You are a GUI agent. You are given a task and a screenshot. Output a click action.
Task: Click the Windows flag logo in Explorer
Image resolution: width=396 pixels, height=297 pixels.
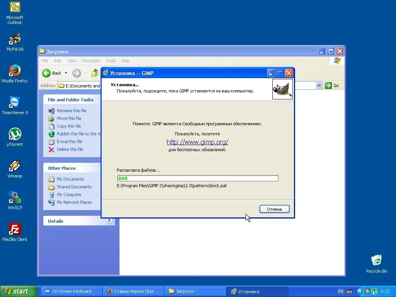[337, 61]
